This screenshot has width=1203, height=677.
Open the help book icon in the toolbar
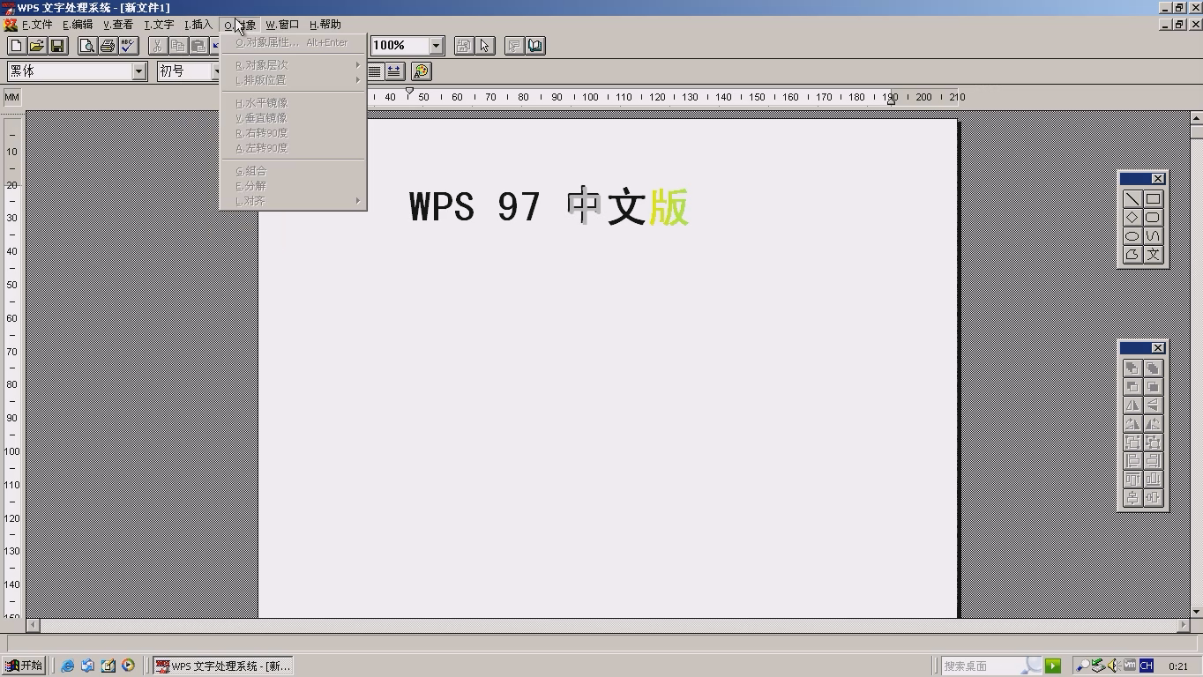coord(535,46)
